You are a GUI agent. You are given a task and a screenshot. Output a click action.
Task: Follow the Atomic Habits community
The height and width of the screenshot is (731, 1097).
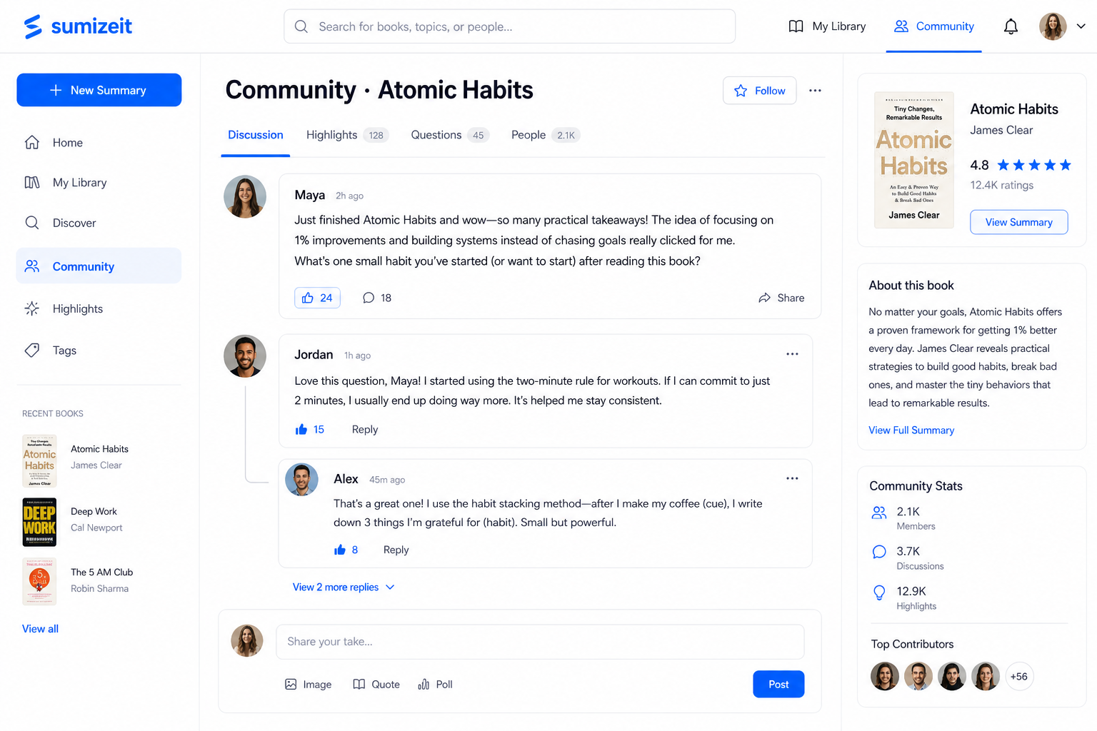point(759,91)
